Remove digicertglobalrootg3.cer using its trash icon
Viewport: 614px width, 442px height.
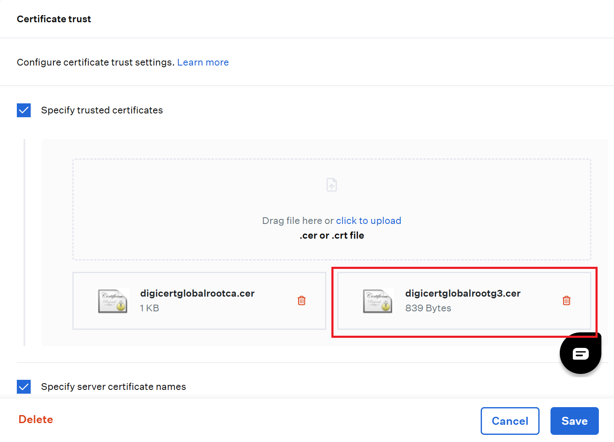coord(566,300)
